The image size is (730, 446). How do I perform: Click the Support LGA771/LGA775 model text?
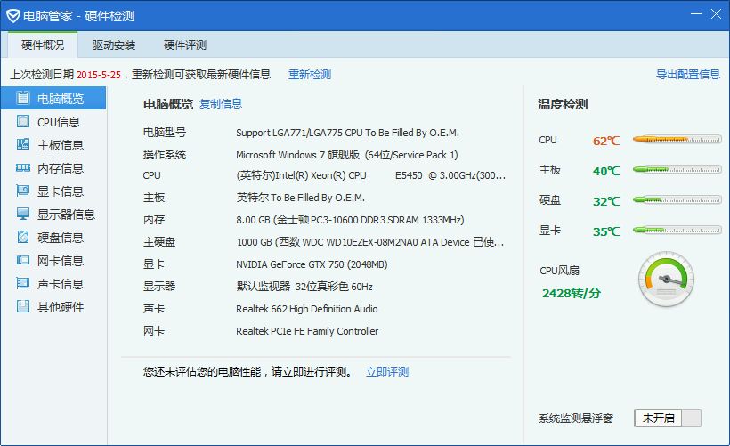click(x=347, y=133)
